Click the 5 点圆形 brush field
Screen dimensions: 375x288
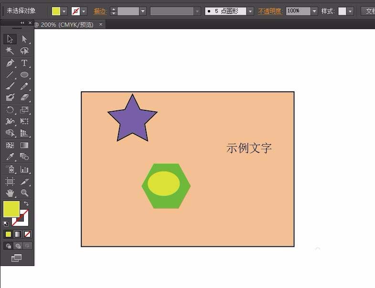coord(226,11)
